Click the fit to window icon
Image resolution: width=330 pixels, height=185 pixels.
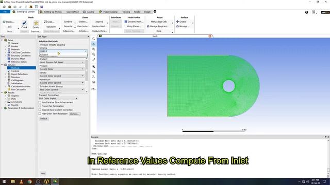(x=94, y=67)
